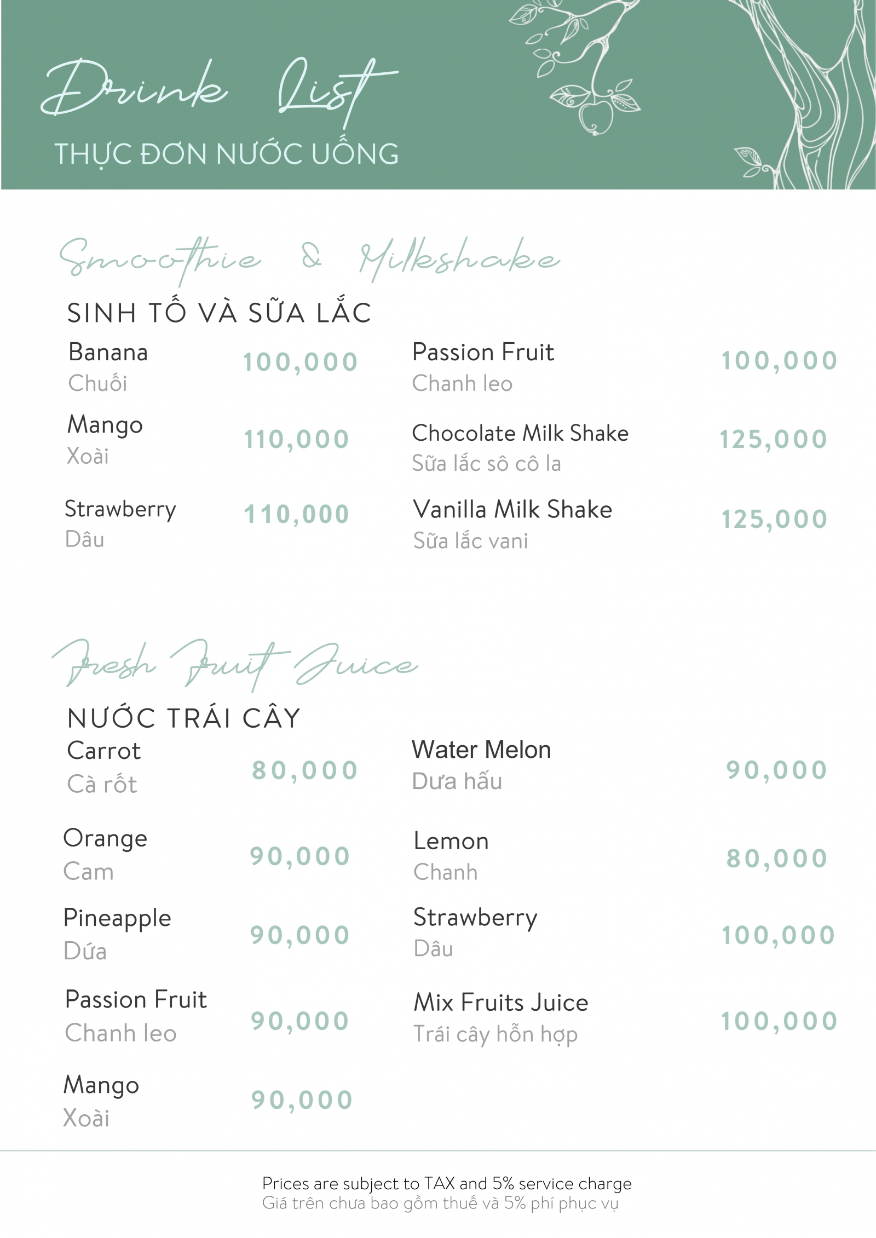Pick the Vanilla Milk Shake item
Screen dimensions: 876x1238
point(512,510)
